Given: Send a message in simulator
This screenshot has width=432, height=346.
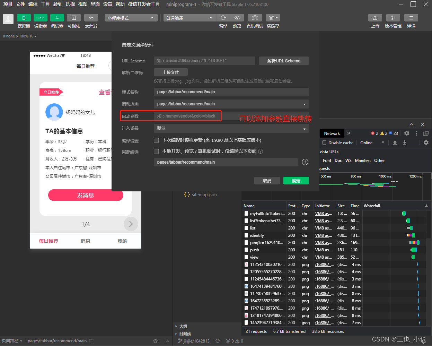Looking at the screenshot, I should tap(86, 195).
